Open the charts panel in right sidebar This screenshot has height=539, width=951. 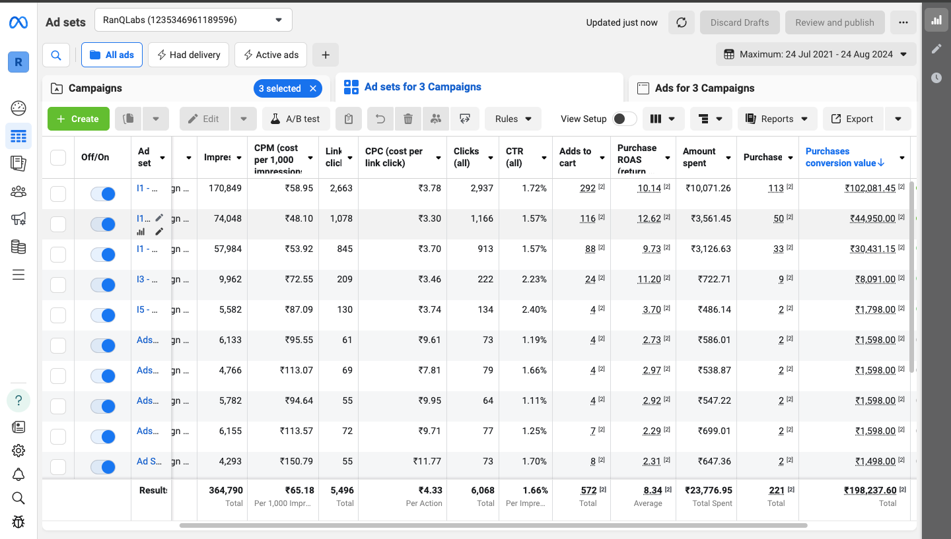point(936,20)
